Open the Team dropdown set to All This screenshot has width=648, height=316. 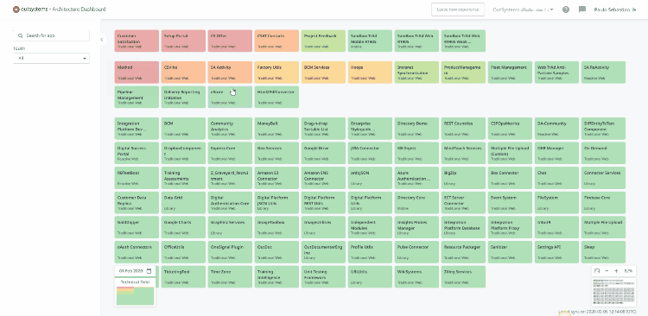coord(51,58)
